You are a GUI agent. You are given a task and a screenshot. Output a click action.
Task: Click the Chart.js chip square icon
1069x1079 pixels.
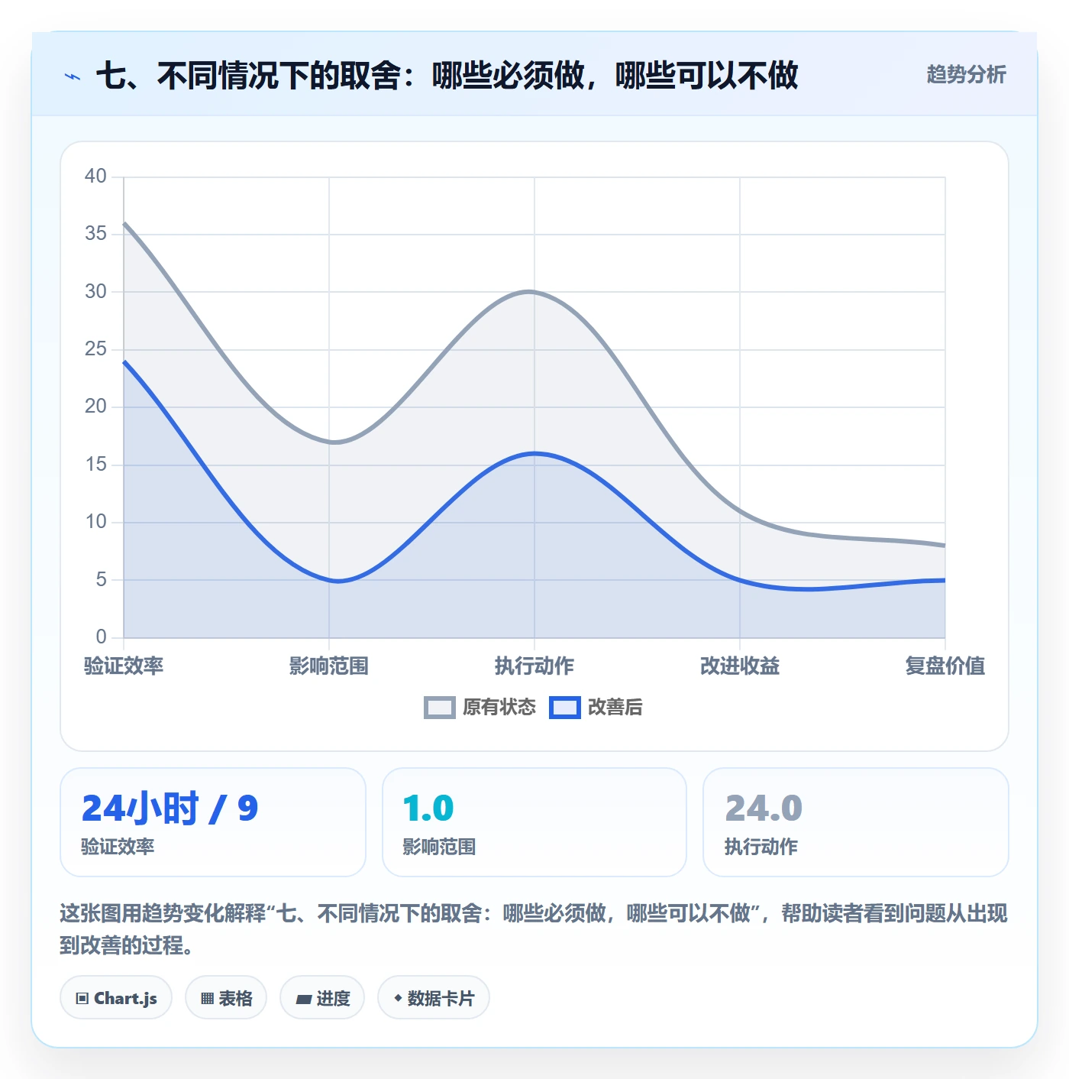(82, 999)
